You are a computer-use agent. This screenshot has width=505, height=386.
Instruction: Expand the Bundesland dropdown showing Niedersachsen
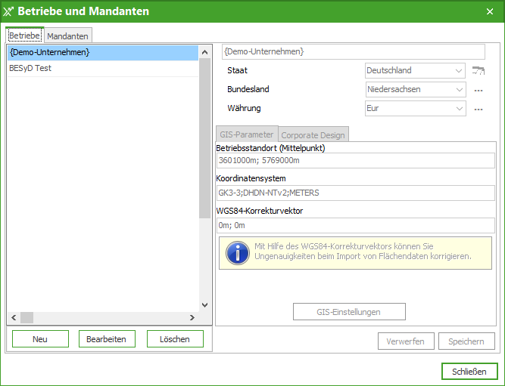tap(415, 89)
